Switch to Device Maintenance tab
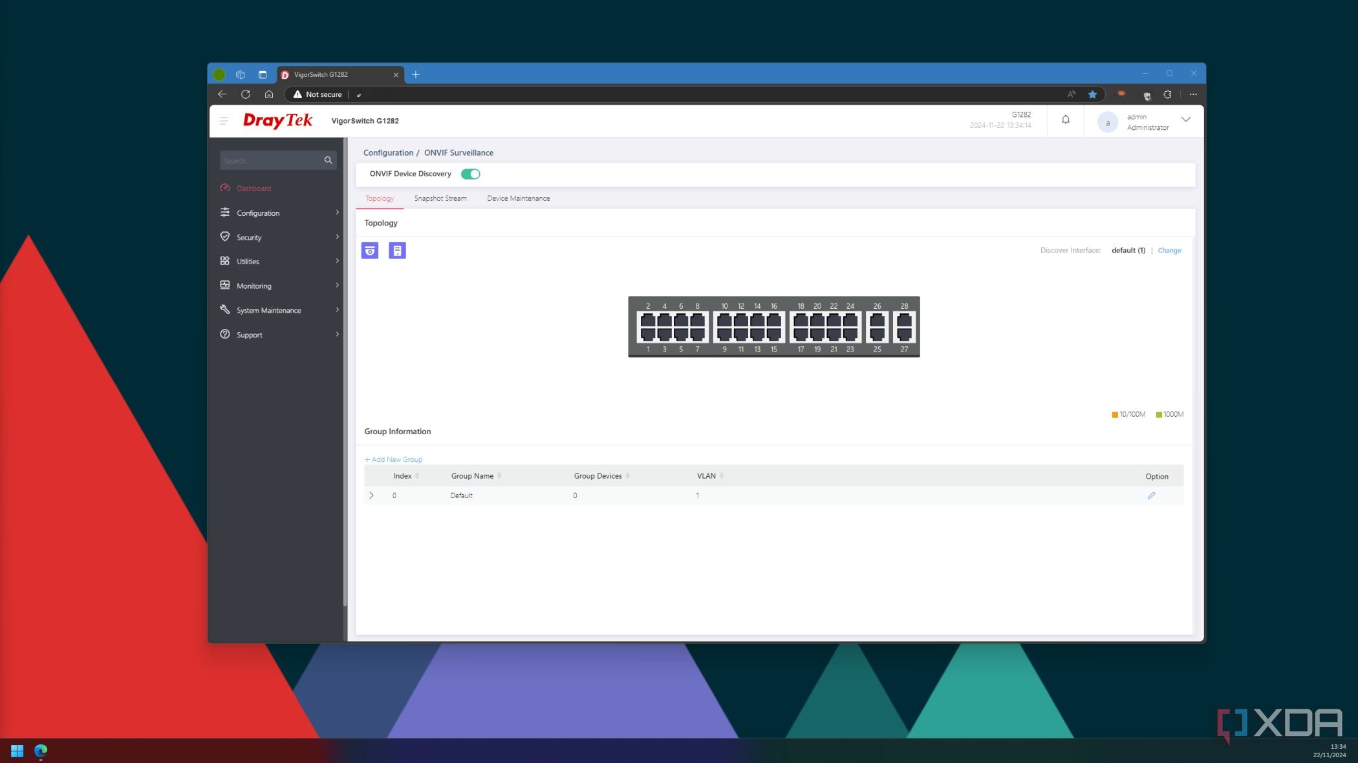The width and height of the screenshot is (1358, 763). point(517,198)
